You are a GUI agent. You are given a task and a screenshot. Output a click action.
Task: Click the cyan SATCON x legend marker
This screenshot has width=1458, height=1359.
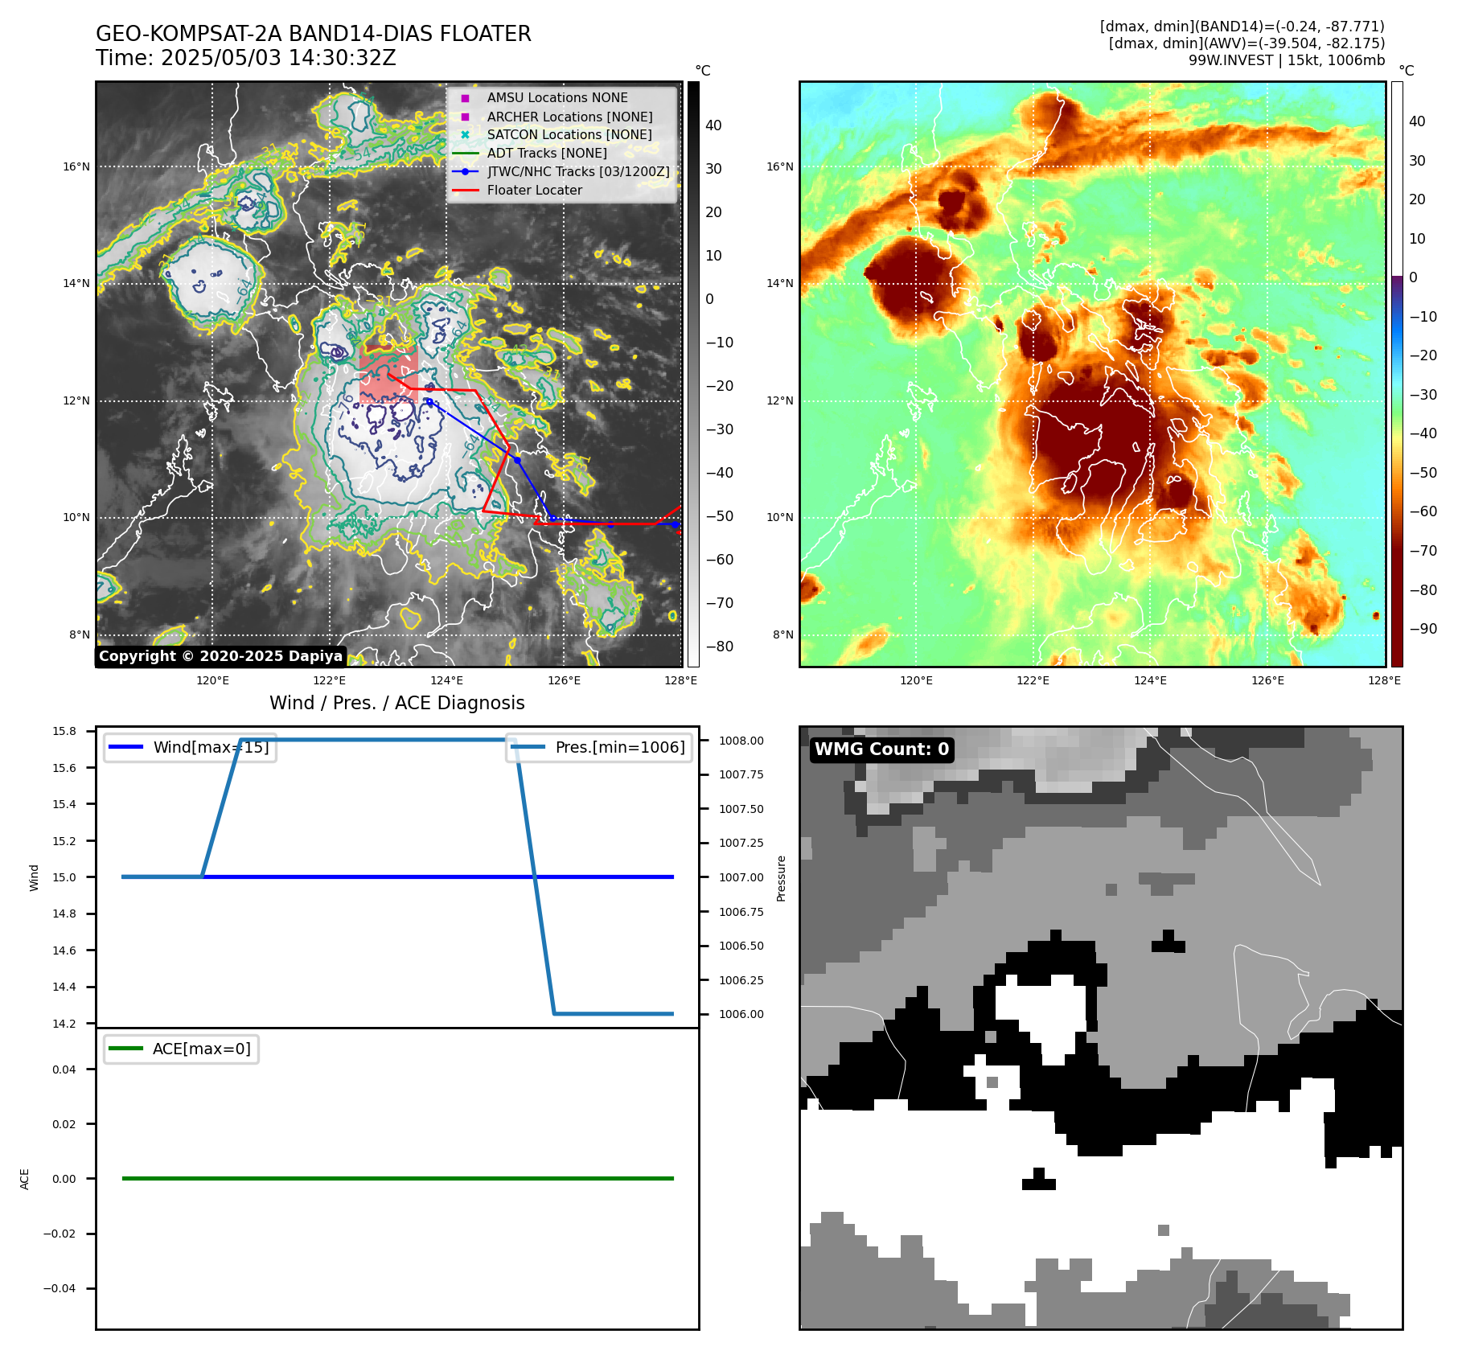[x=465, y=134]
